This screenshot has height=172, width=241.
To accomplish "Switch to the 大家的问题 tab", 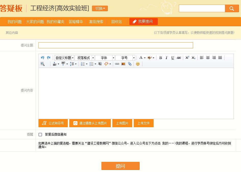I will [x=35, y=22].
